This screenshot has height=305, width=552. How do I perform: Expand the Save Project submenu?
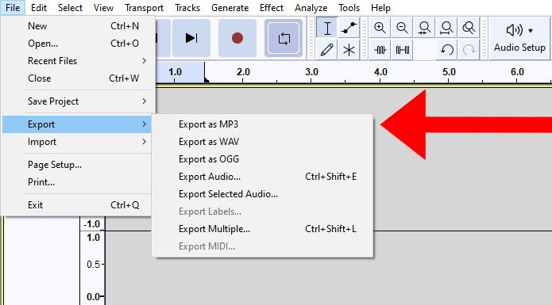(x=78, y=101)
